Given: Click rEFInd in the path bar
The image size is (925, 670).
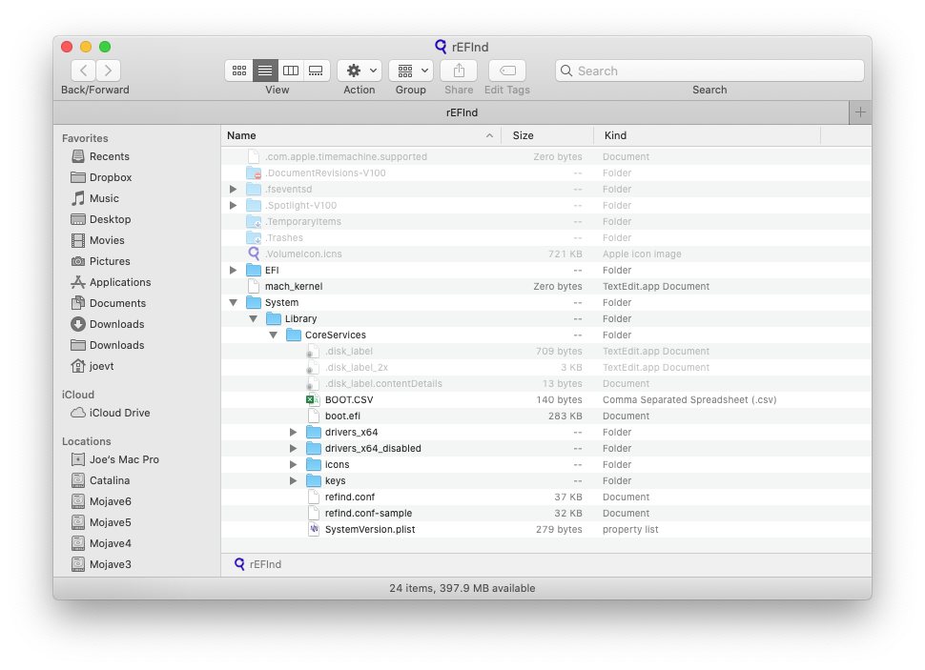Looking at the screenshot, I should click(257, 564).
